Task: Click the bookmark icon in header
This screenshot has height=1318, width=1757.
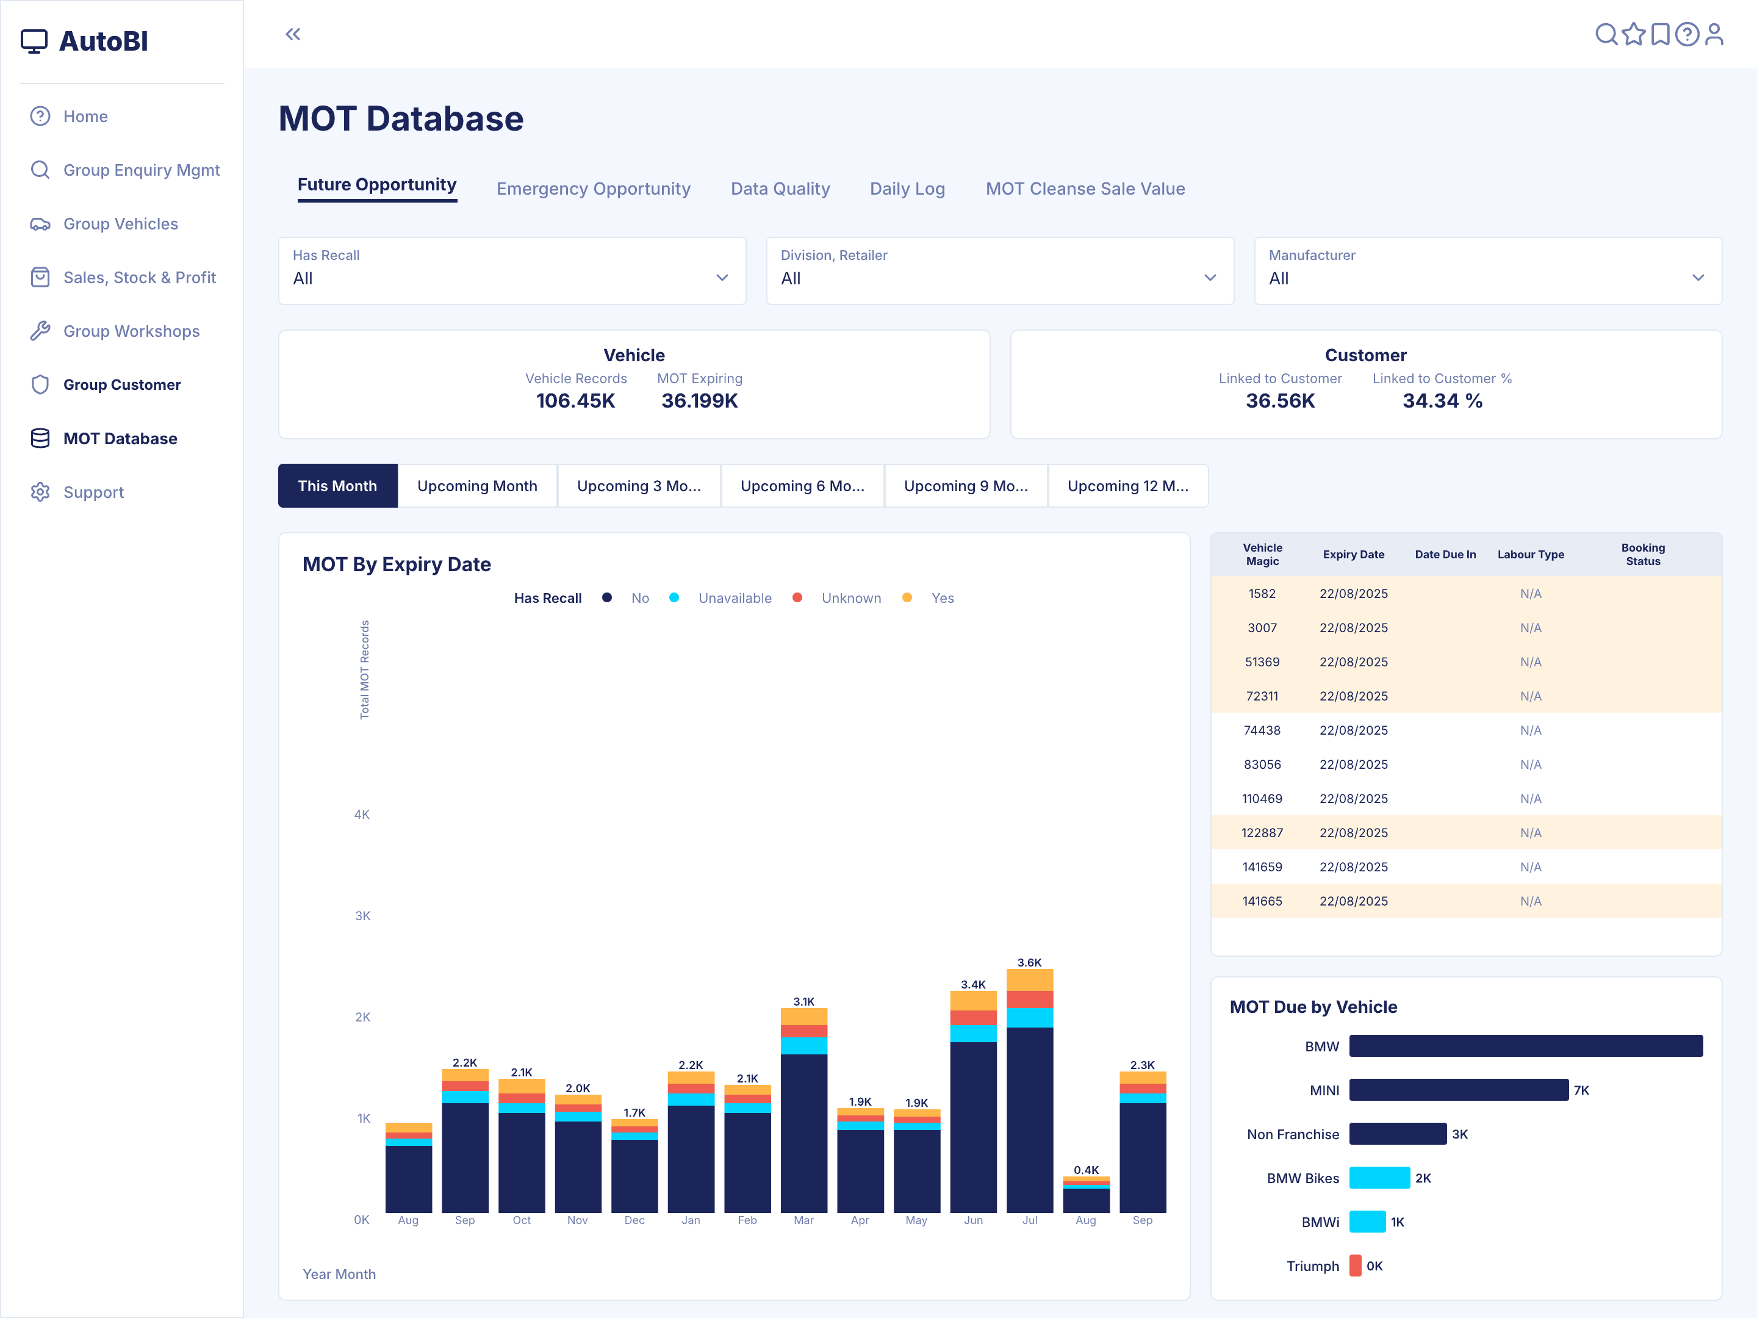Action: (x=1660, y=34)
